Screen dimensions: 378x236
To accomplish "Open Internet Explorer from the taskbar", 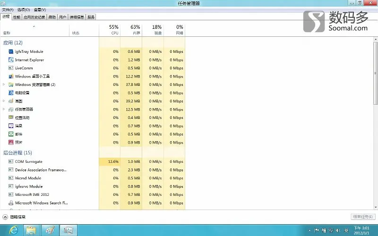I will (x=13, y=230).
